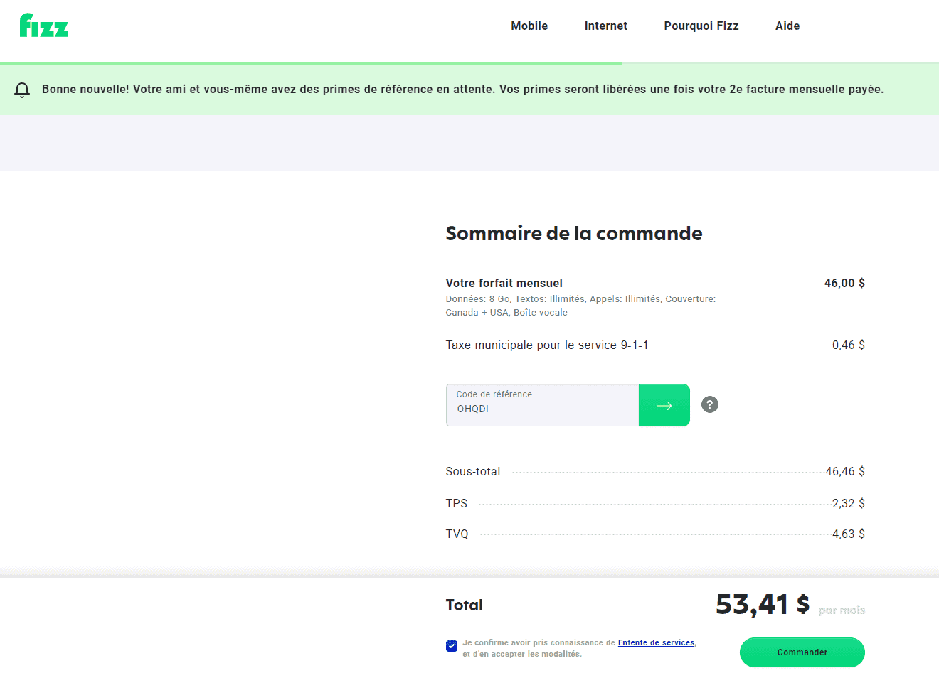Go to the Pourquoi Fizz menu item

pyautogui.click(x=701, y=26)
